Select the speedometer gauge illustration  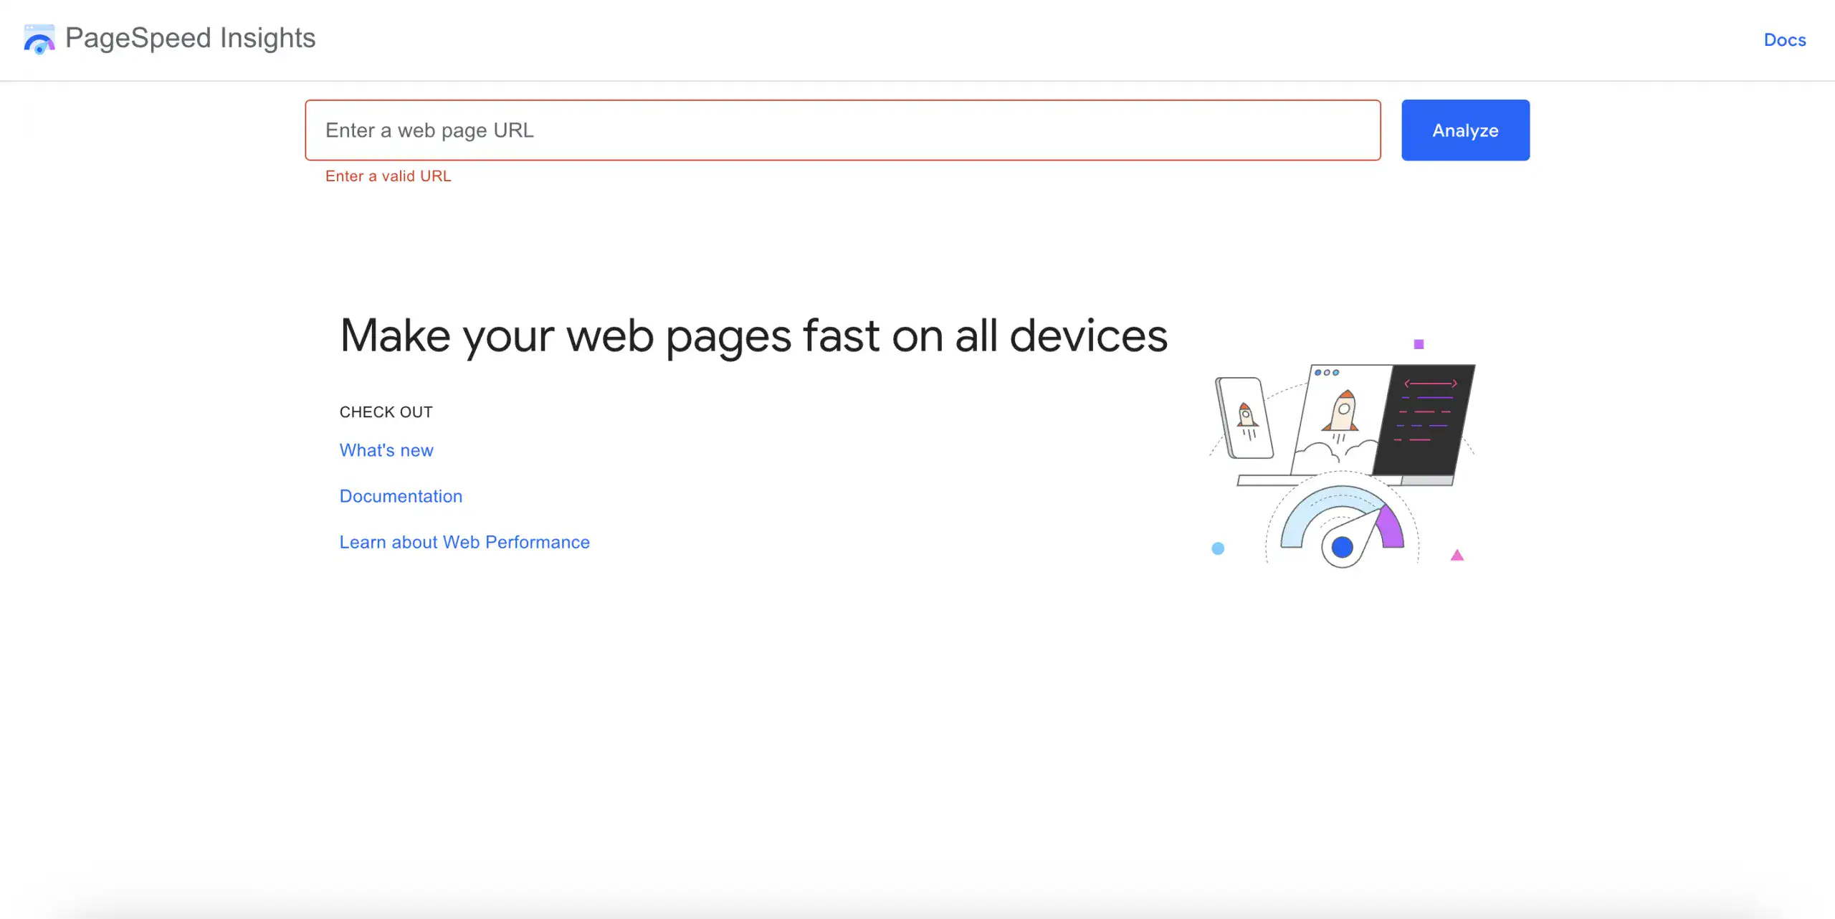click(1340, 523)
